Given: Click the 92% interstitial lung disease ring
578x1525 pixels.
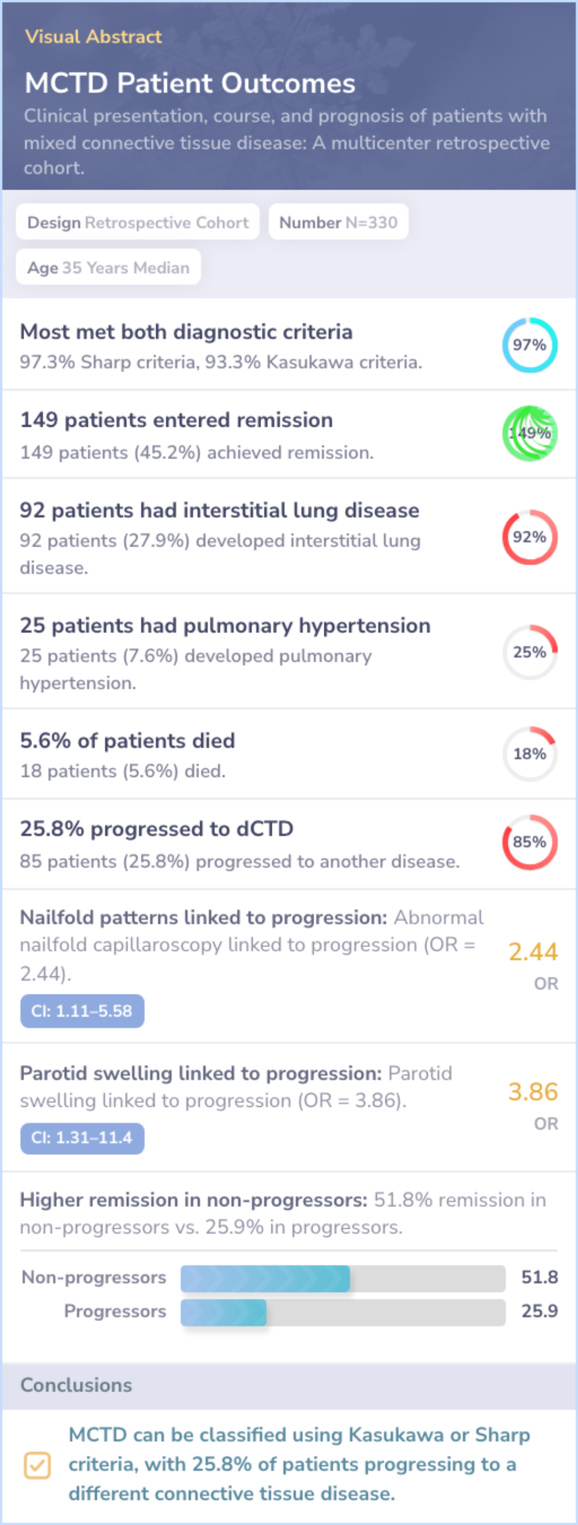Looking at the screenshot, I should pyautogui.click(x=529, y=537).
